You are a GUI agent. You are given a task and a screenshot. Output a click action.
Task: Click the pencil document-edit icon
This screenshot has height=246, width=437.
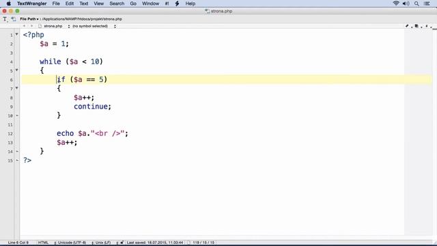click(407, 26)
